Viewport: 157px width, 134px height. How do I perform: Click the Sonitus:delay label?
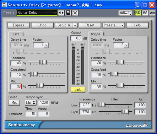click(22, 125)
